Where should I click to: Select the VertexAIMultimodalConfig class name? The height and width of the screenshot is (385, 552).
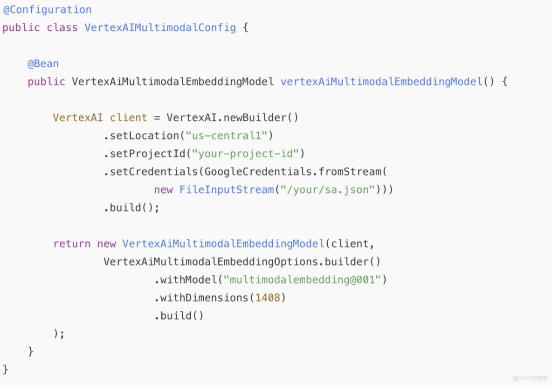[x=160, y=28]
